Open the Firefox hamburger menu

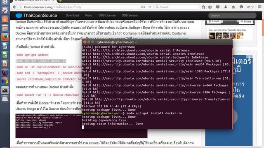tap(259, 7)
